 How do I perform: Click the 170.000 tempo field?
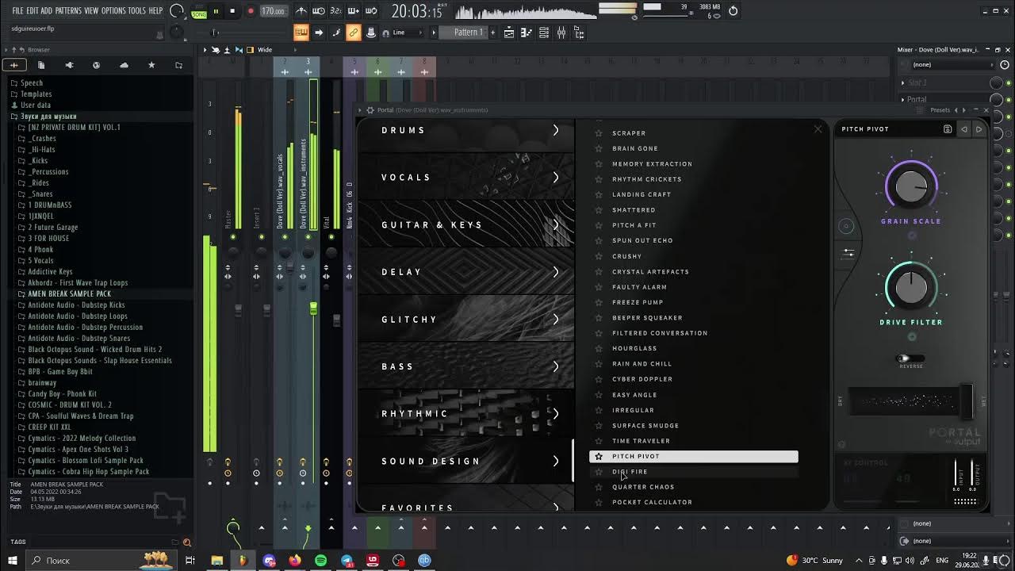(273, 11)
